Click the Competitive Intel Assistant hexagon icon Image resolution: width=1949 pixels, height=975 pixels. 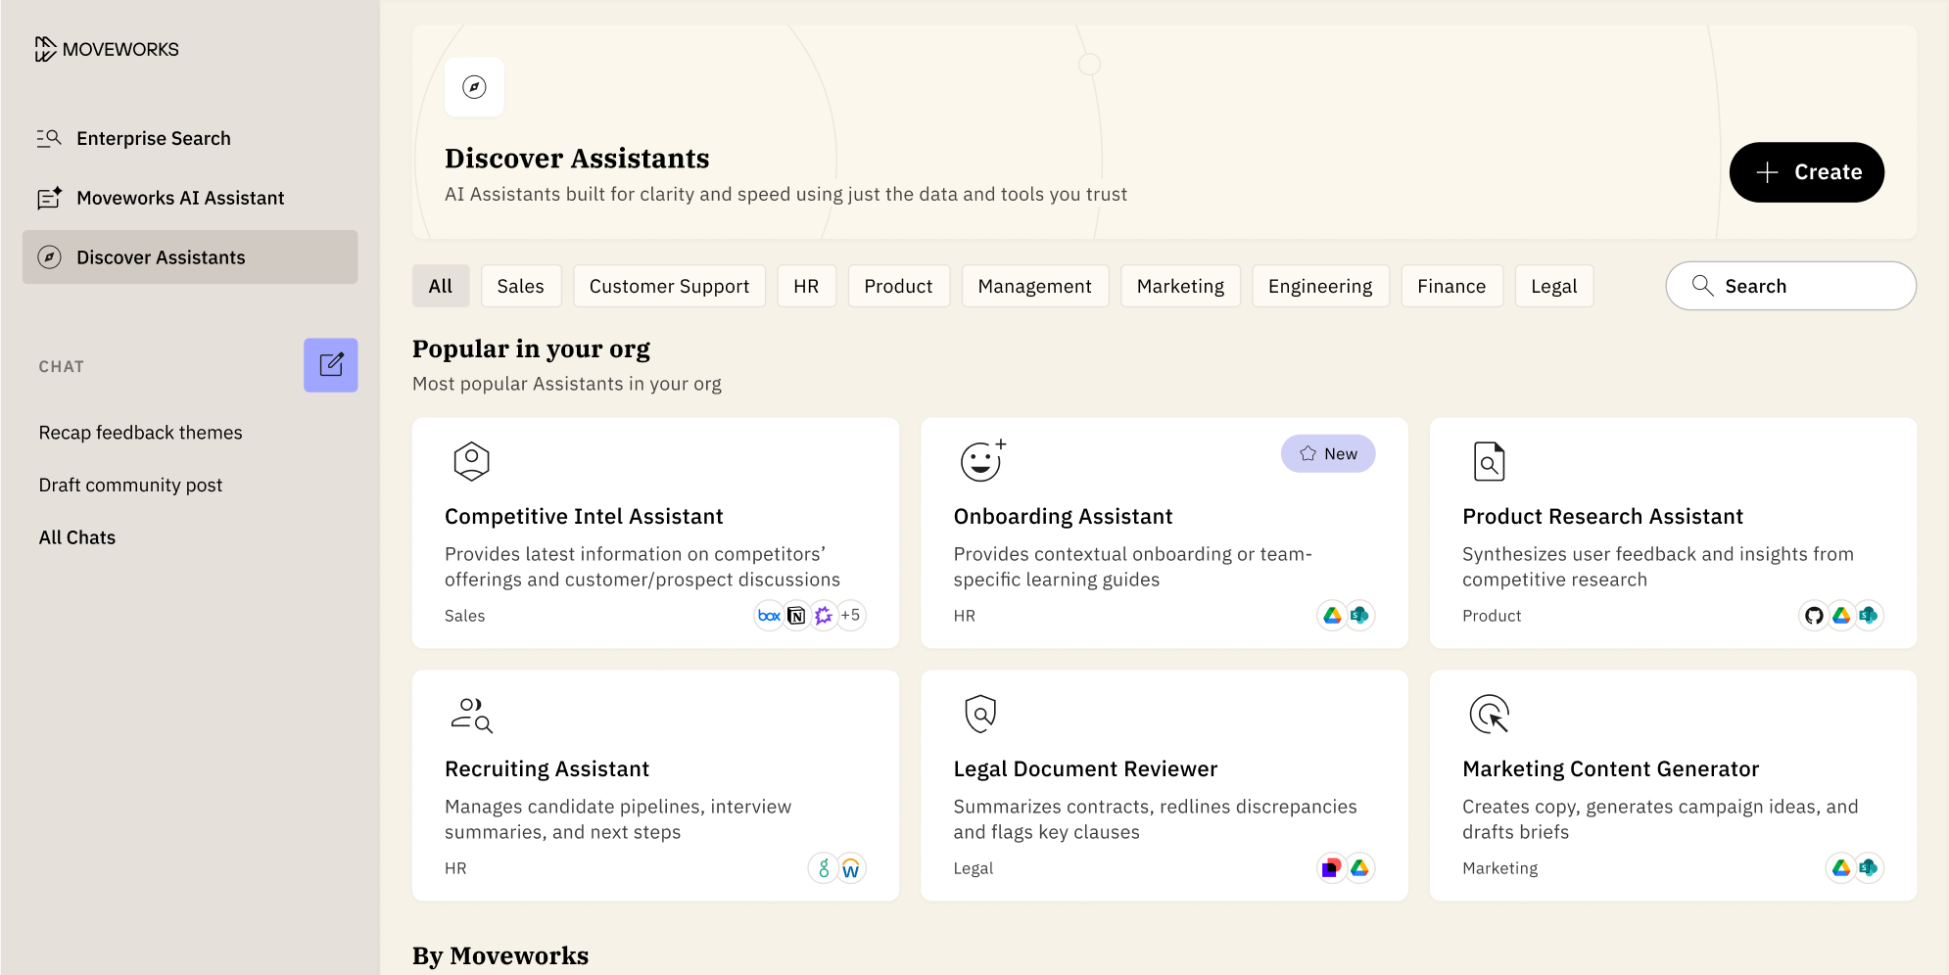pos(471,460)
